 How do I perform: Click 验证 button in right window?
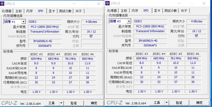[179, 103]
